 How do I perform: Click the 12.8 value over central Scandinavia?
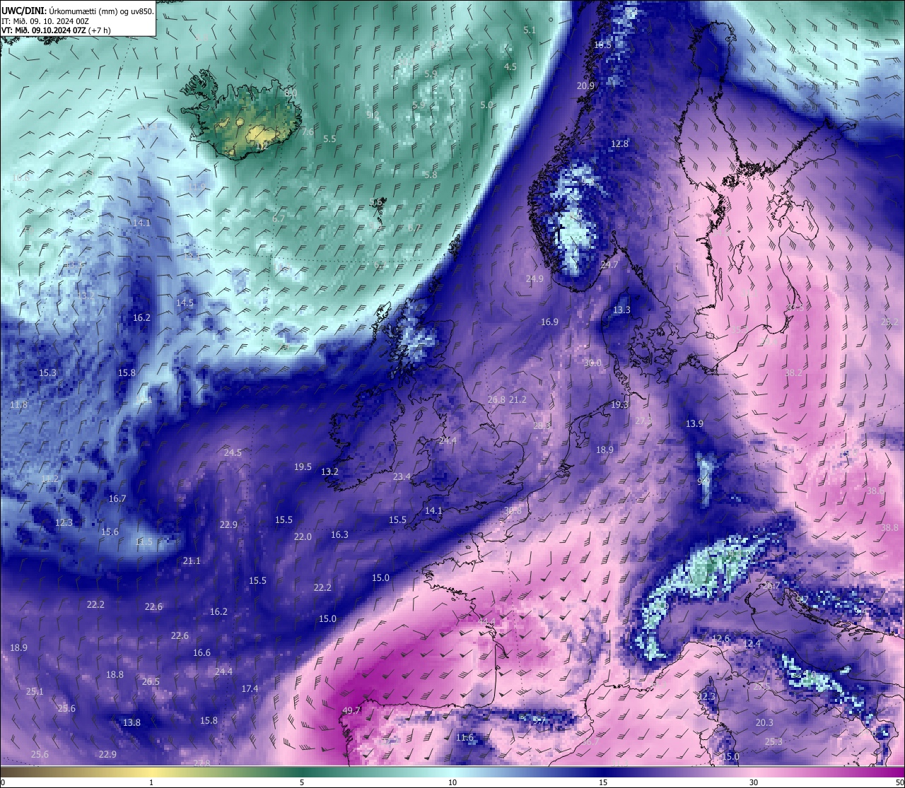pos(619,143)
